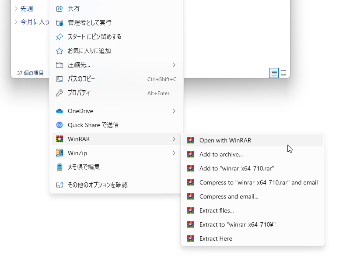The height and width of the screenshot is (263, 350).
Task: Click the WinZip icon in the context menu
Action: tap(59, 153)
